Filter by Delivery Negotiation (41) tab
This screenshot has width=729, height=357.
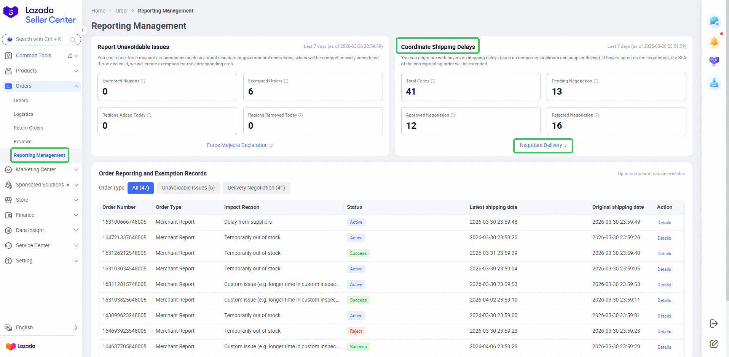point(256,188)
